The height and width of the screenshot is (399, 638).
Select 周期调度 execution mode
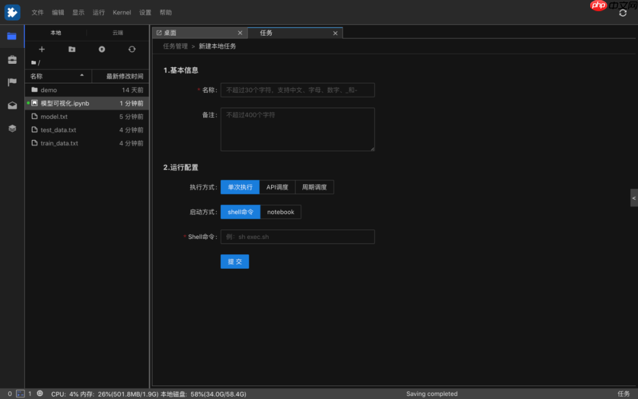314,187
